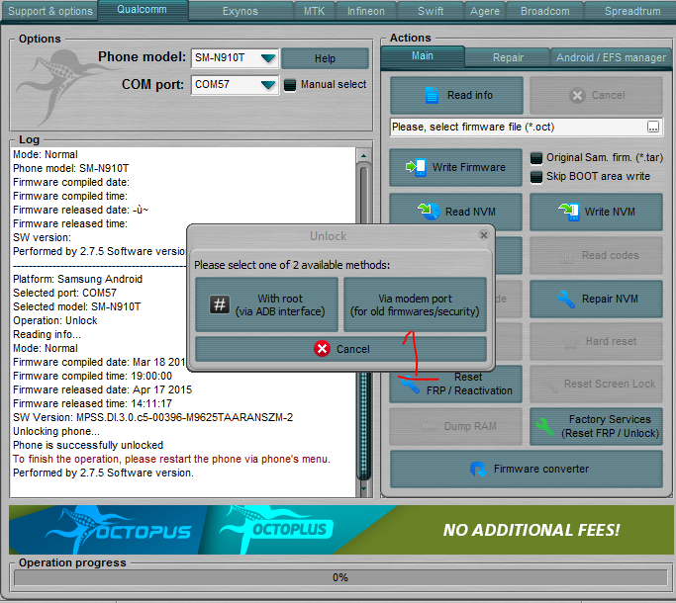Go to the MTK tab
676x603 pixels.
315,11
